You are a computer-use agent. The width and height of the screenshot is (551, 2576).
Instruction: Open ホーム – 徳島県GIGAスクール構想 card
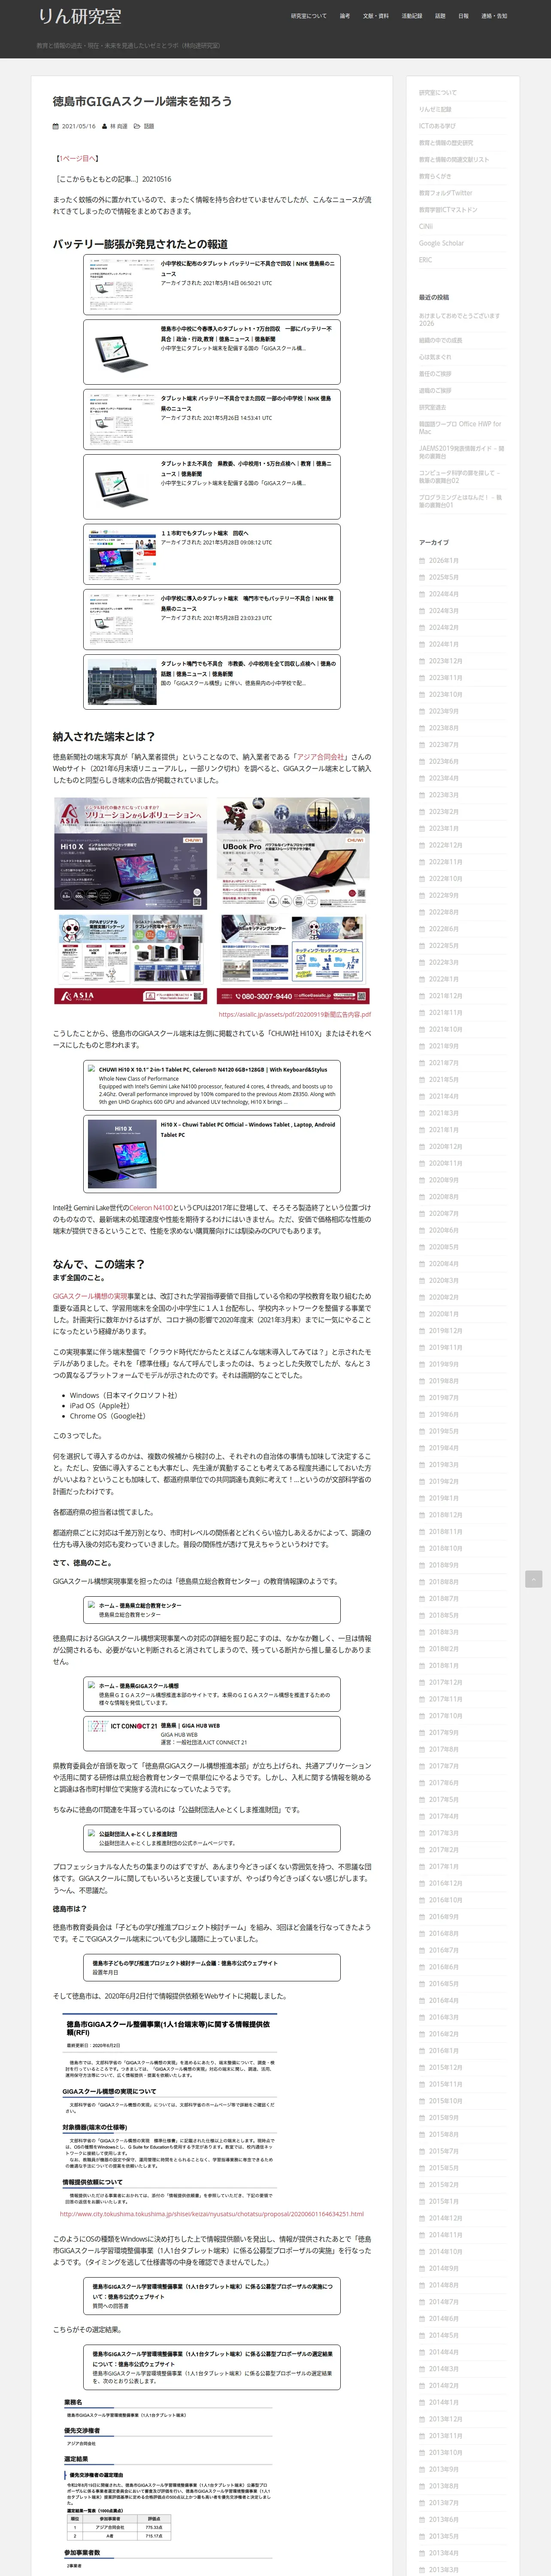click(x=211, y=1695)
